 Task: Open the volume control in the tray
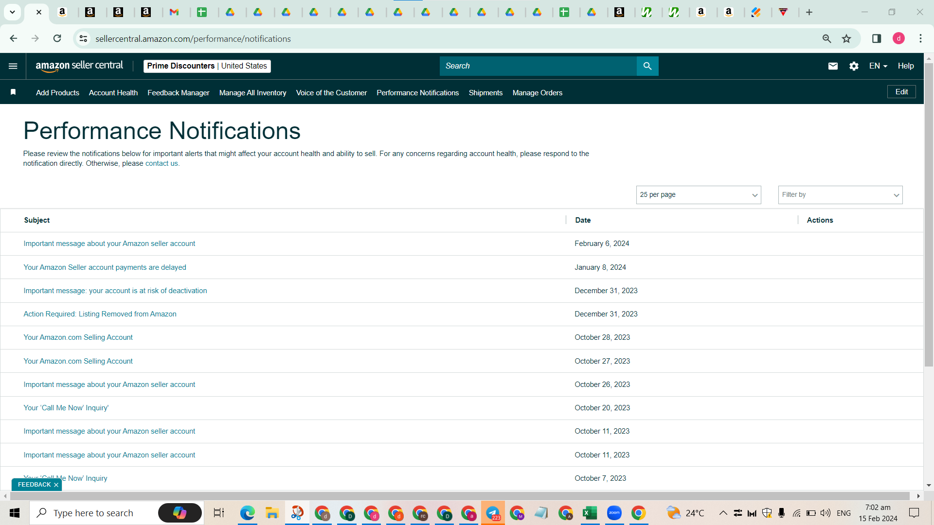826,513
